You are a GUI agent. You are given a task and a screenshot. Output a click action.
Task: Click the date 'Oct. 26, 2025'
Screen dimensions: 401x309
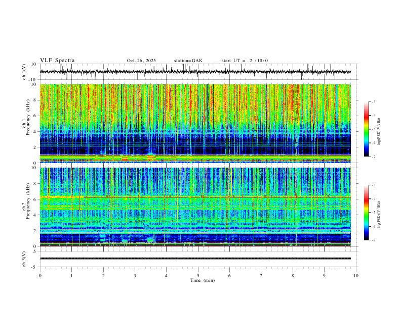(x=141, y=61)
